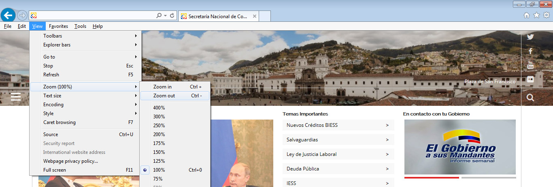Open the Twitter icon in sidebar
Viewport: 553px width, 187px height.
[x=530, y=37]
